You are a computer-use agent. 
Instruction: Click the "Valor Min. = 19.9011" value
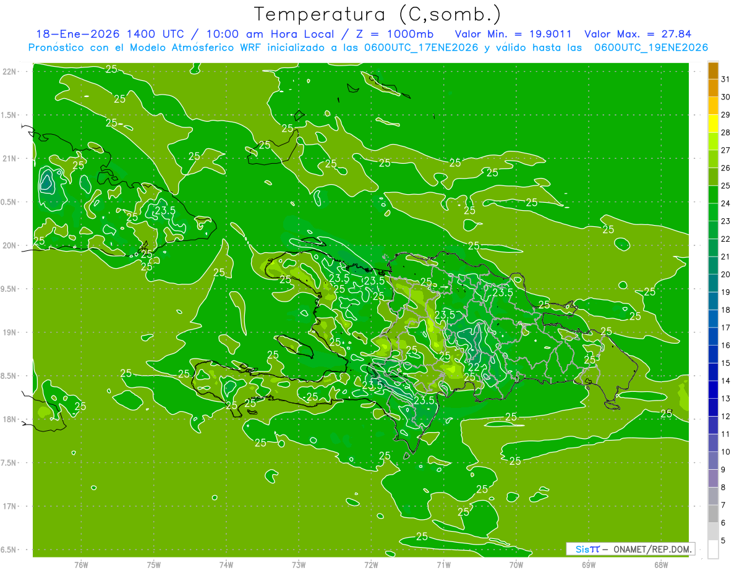(x=513, y=34)
